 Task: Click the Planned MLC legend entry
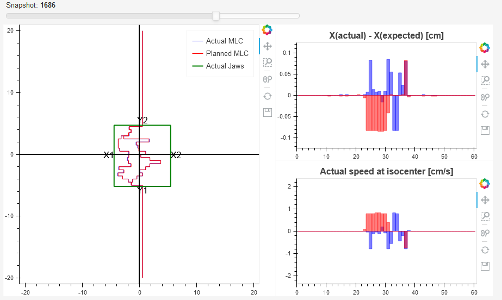click(220, 53)
